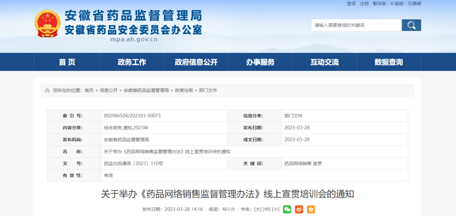Click the 综合政务,通知,2023年 cell
Screen dimensions: 456x216
126,128
